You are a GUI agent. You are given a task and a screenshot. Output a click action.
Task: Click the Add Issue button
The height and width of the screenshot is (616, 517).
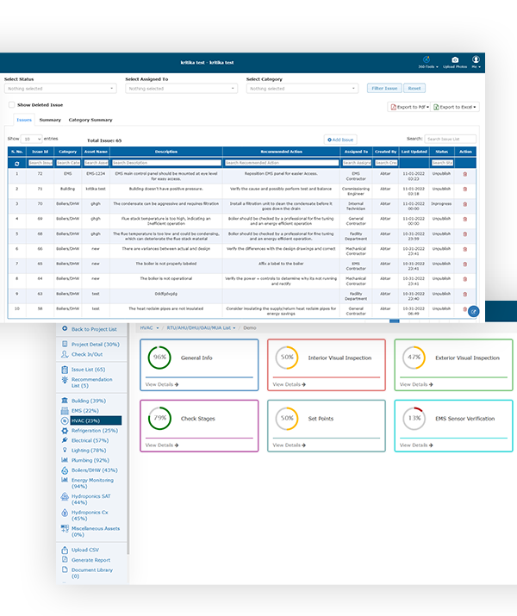[x=340, y=140]
